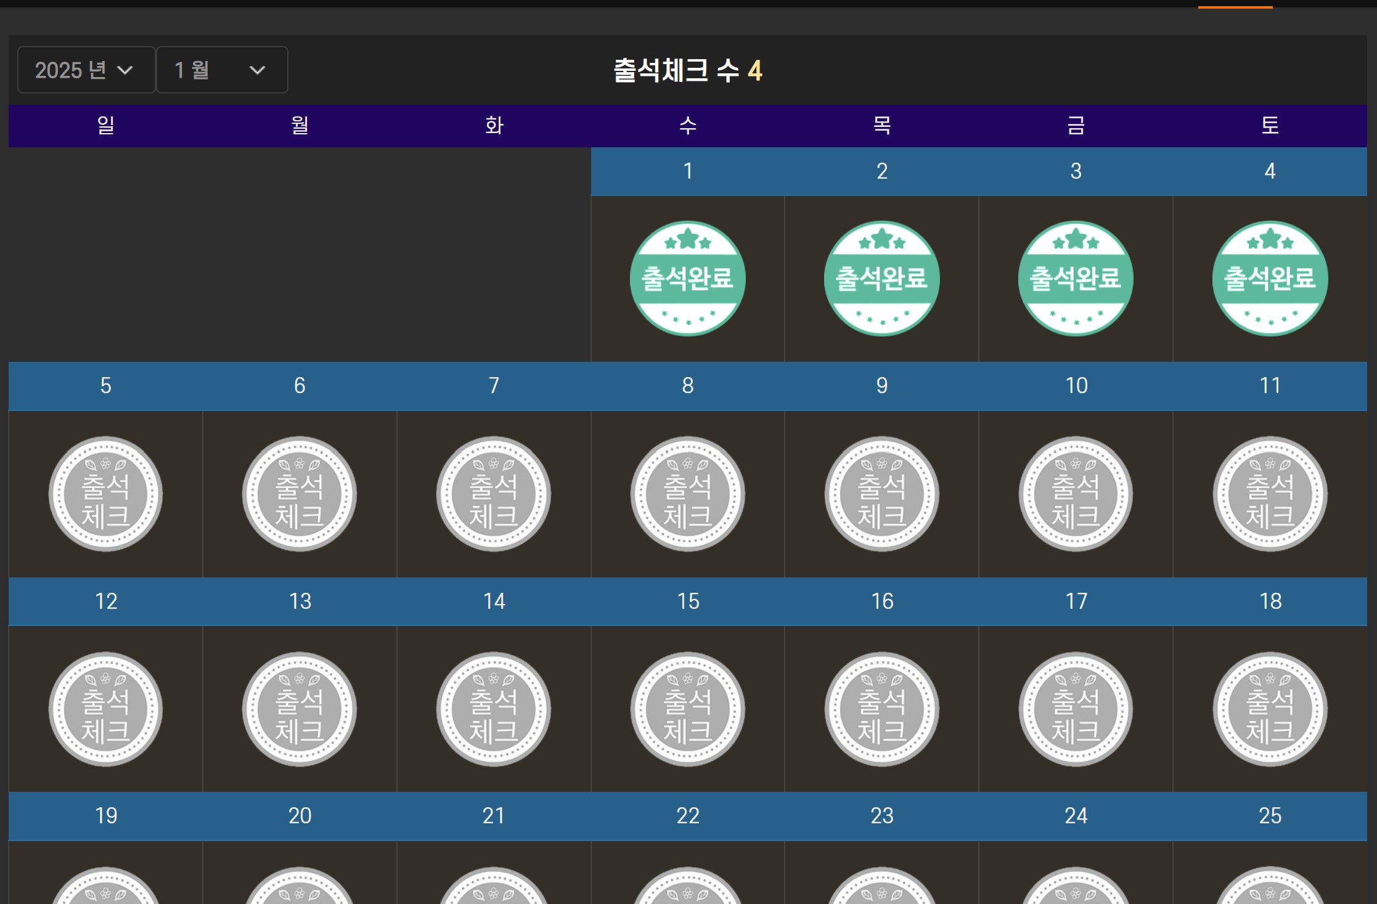Viewport: 1377px width, 904px height.
Task: Select the date header for day 25
Action: 1270,816
